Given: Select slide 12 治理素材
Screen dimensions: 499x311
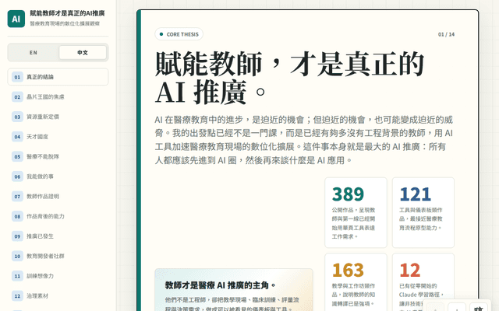Looking at the screenshot, I should [x=58, y=296].
